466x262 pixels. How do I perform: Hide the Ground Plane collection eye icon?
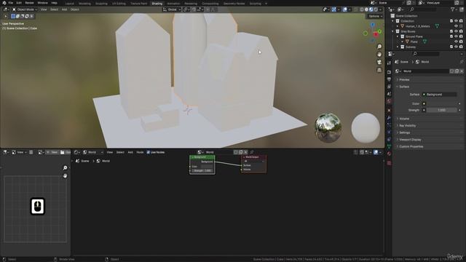457,36
